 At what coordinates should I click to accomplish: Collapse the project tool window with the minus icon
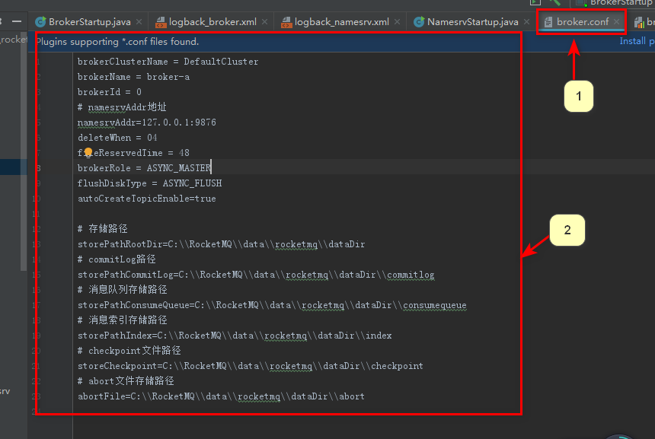(x=17, y=21)
